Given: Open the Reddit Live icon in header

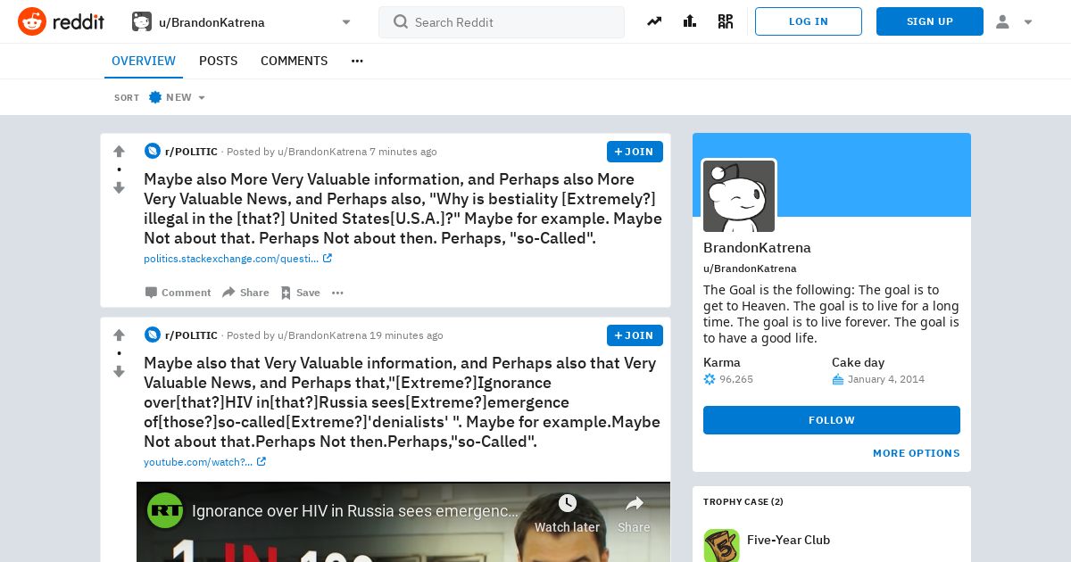Looking at the screenshot, I should coord(726,21).
